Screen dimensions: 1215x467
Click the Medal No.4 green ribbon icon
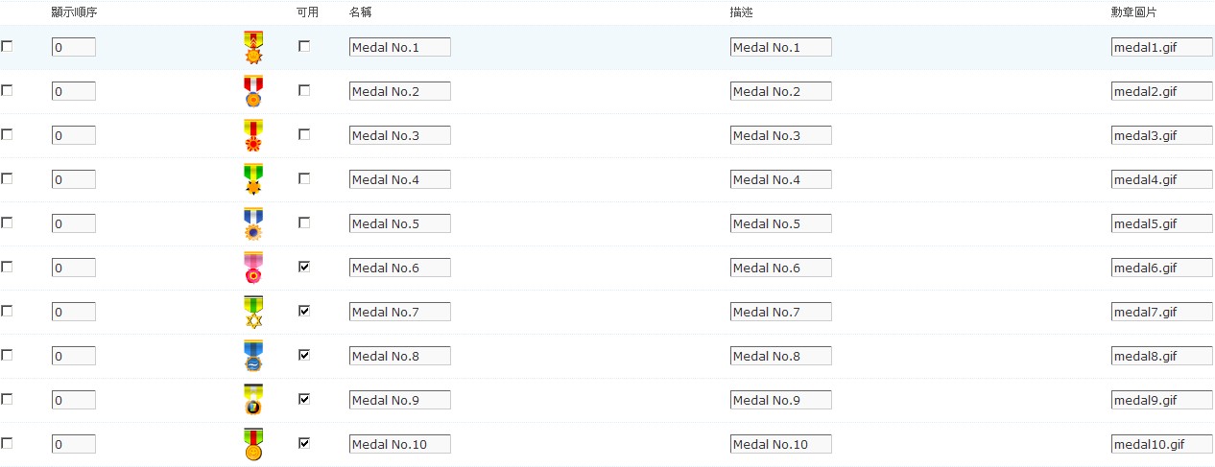(x=253, y=179)
